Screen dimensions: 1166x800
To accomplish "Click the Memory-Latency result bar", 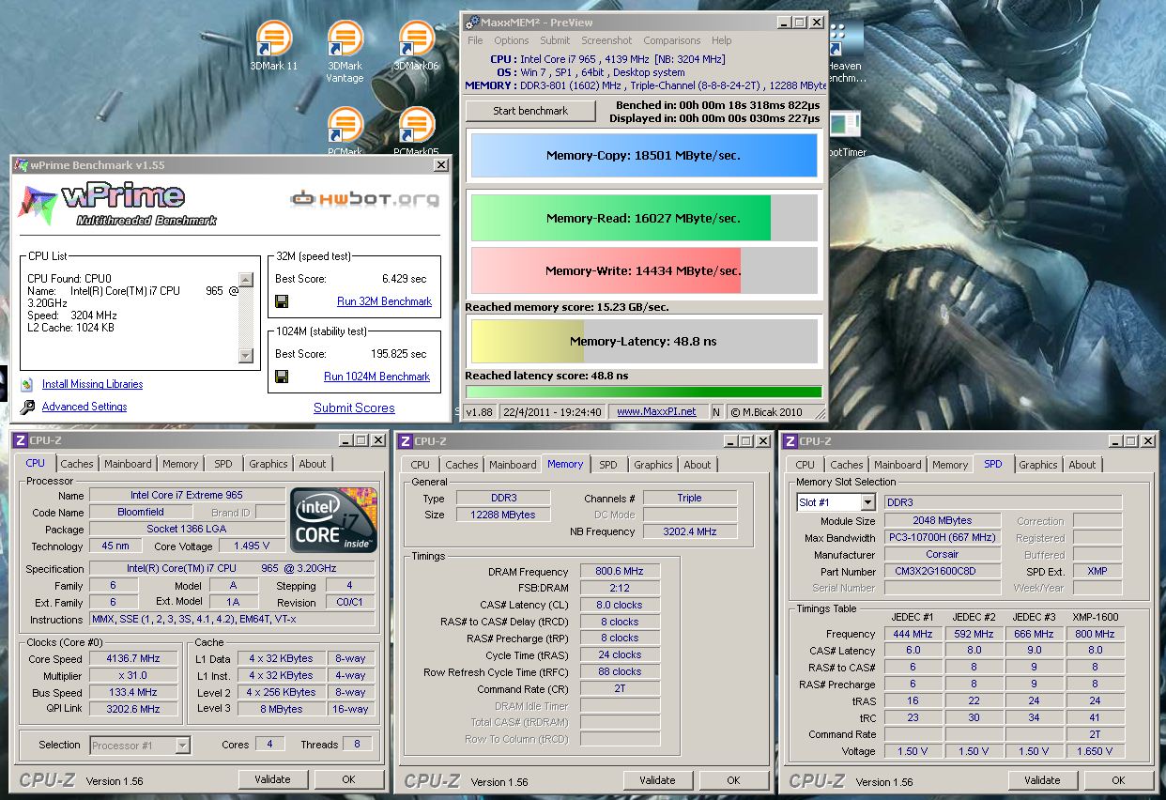I will point(644,342).
